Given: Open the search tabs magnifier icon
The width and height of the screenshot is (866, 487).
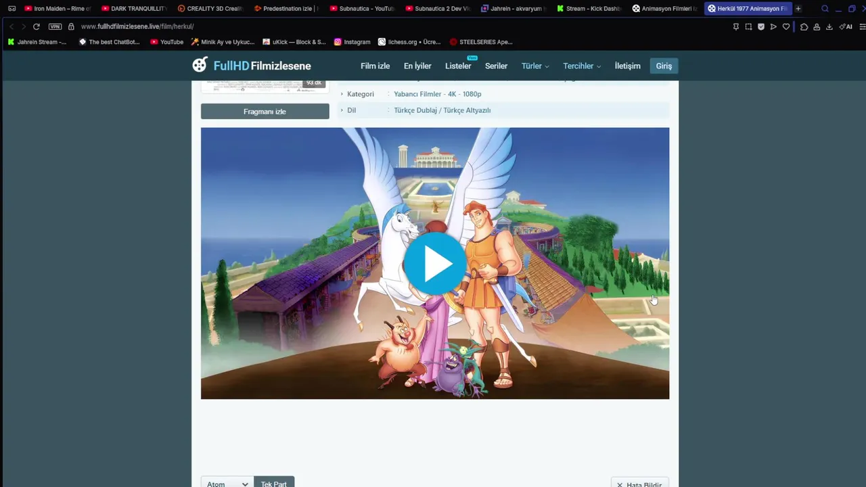Looking at the screenshot, I should click(x=825, y=9).
